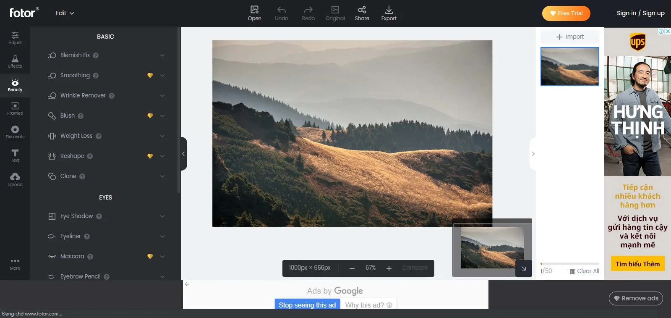This screenshot has width=671, height=318.
Task: Open the Adjust panel in sidebar
Action: point(15,38)
